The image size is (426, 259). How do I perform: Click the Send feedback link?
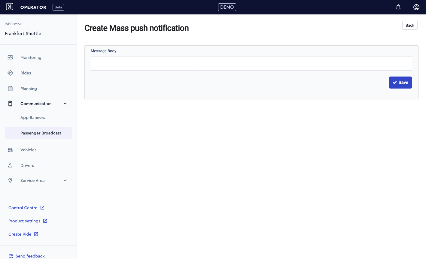click(30, 256)
